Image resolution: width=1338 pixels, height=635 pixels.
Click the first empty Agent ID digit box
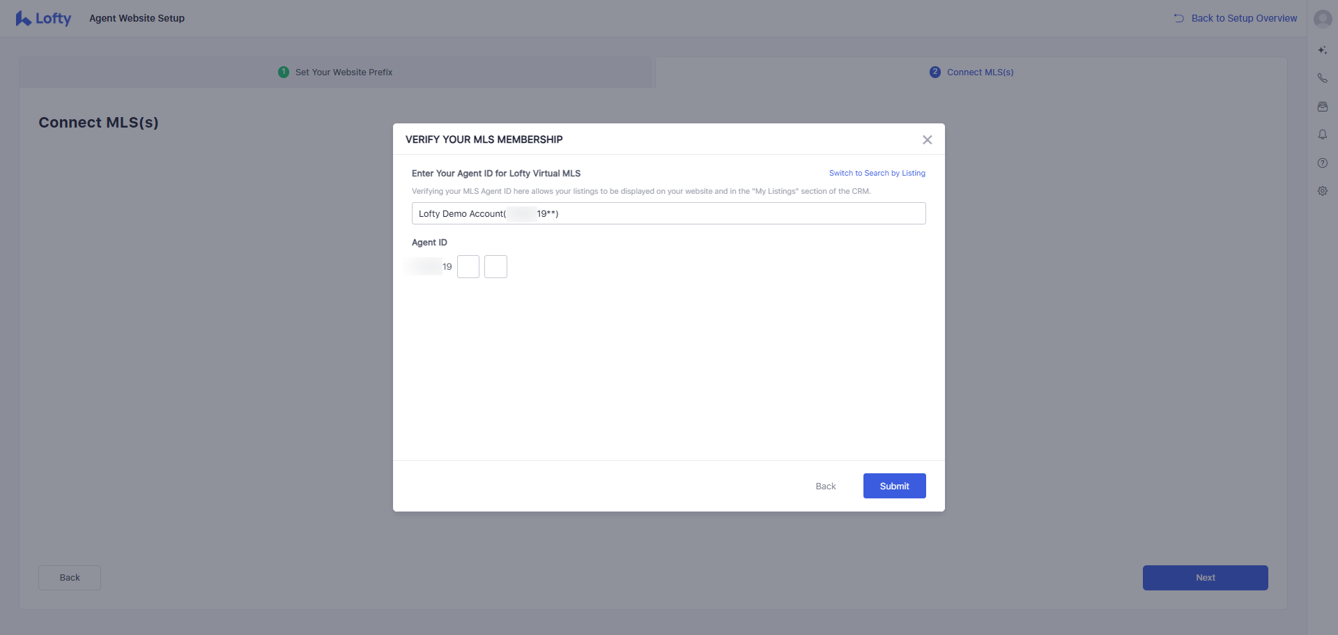coord(468,267)
